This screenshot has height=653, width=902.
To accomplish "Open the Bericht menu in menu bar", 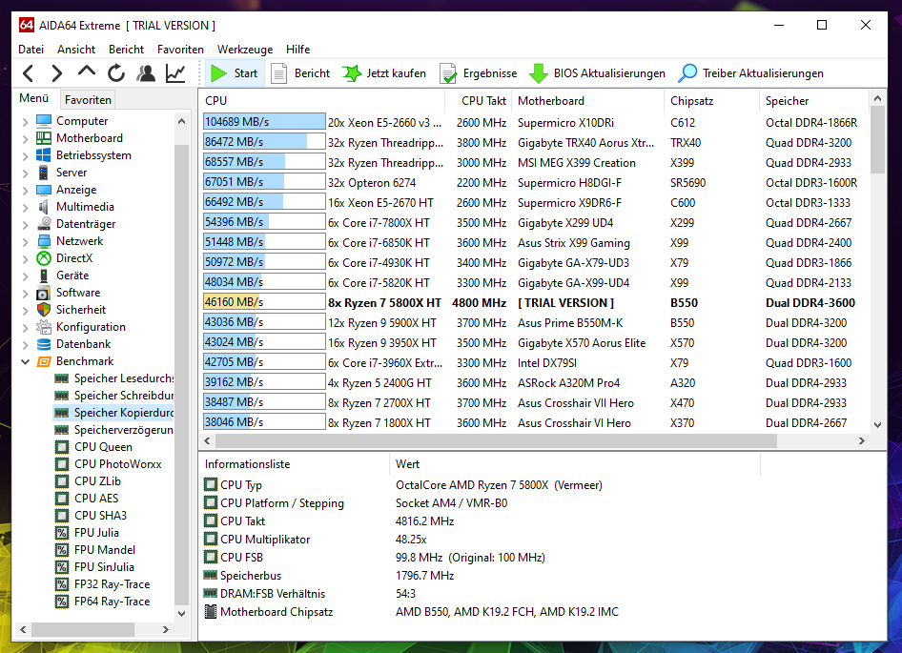I will (126, 50).
